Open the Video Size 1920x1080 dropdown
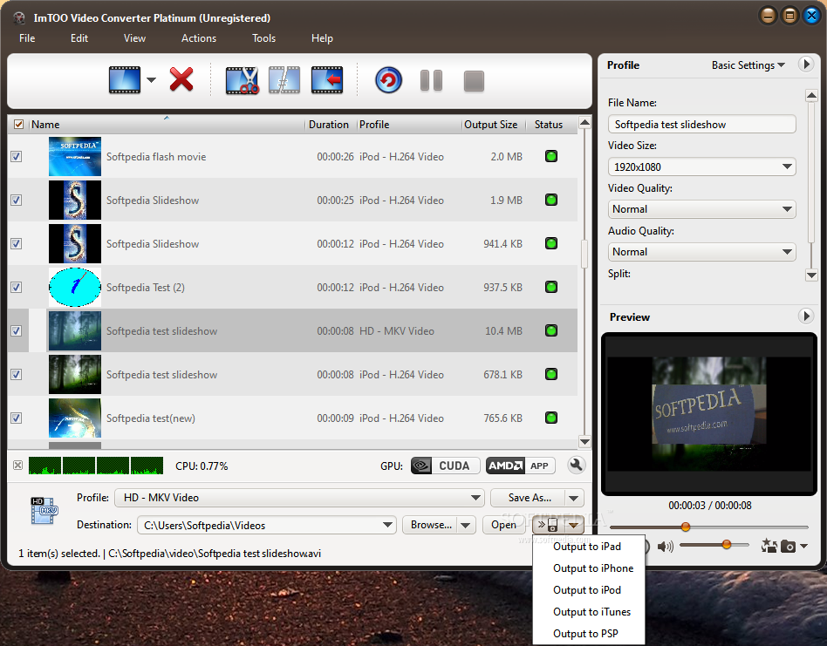 [701, 167]
